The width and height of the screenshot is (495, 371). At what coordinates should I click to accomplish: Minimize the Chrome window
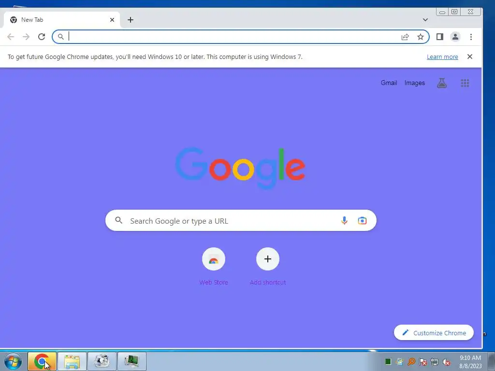[x=442, y=12]
